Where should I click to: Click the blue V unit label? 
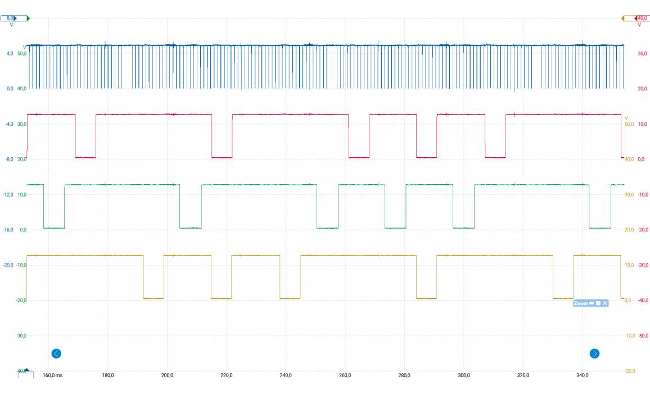tap(11, 25)
